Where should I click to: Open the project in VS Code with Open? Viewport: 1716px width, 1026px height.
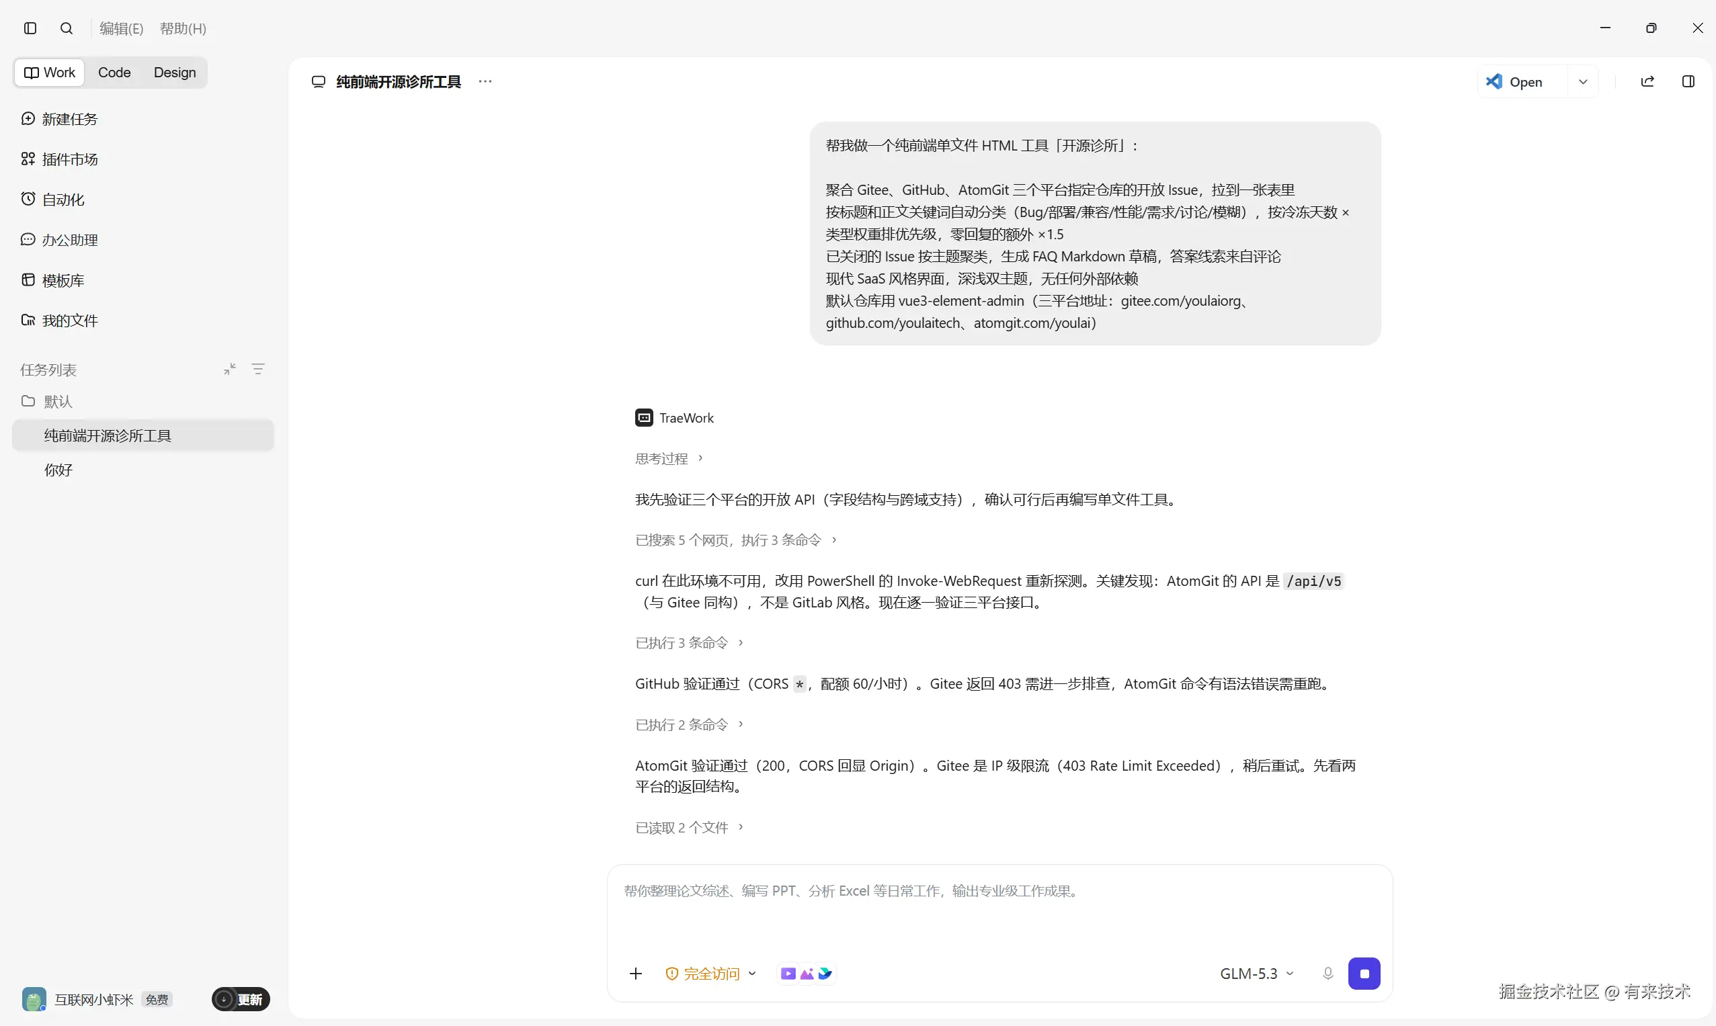coord(1522,81)
